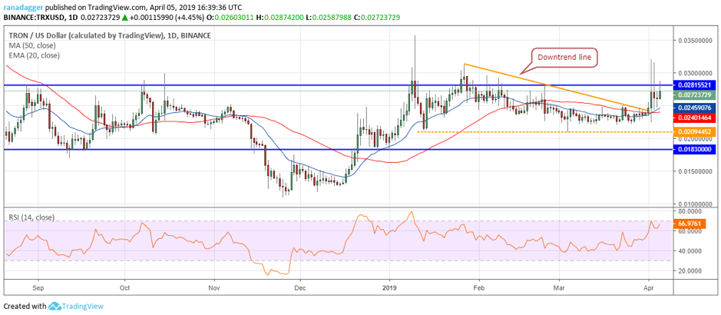Image resolution: width=721 pixels, height=315 pixels.
Task: Click the 0.03000000 price axis tick
Action: [694, 74]
